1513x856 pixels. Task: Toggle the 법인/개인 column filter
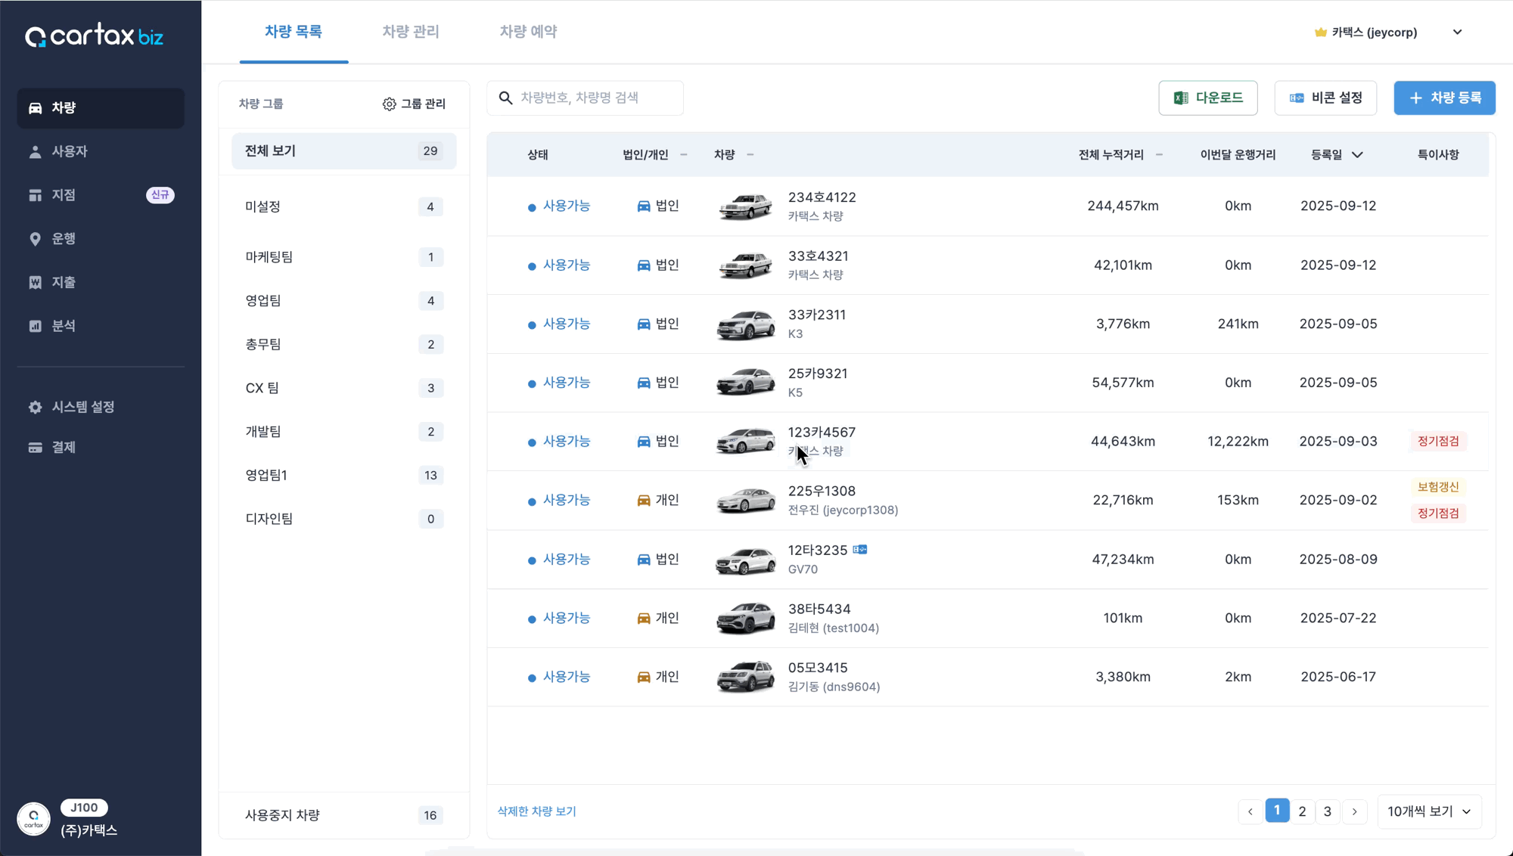[x=683, y=155]
